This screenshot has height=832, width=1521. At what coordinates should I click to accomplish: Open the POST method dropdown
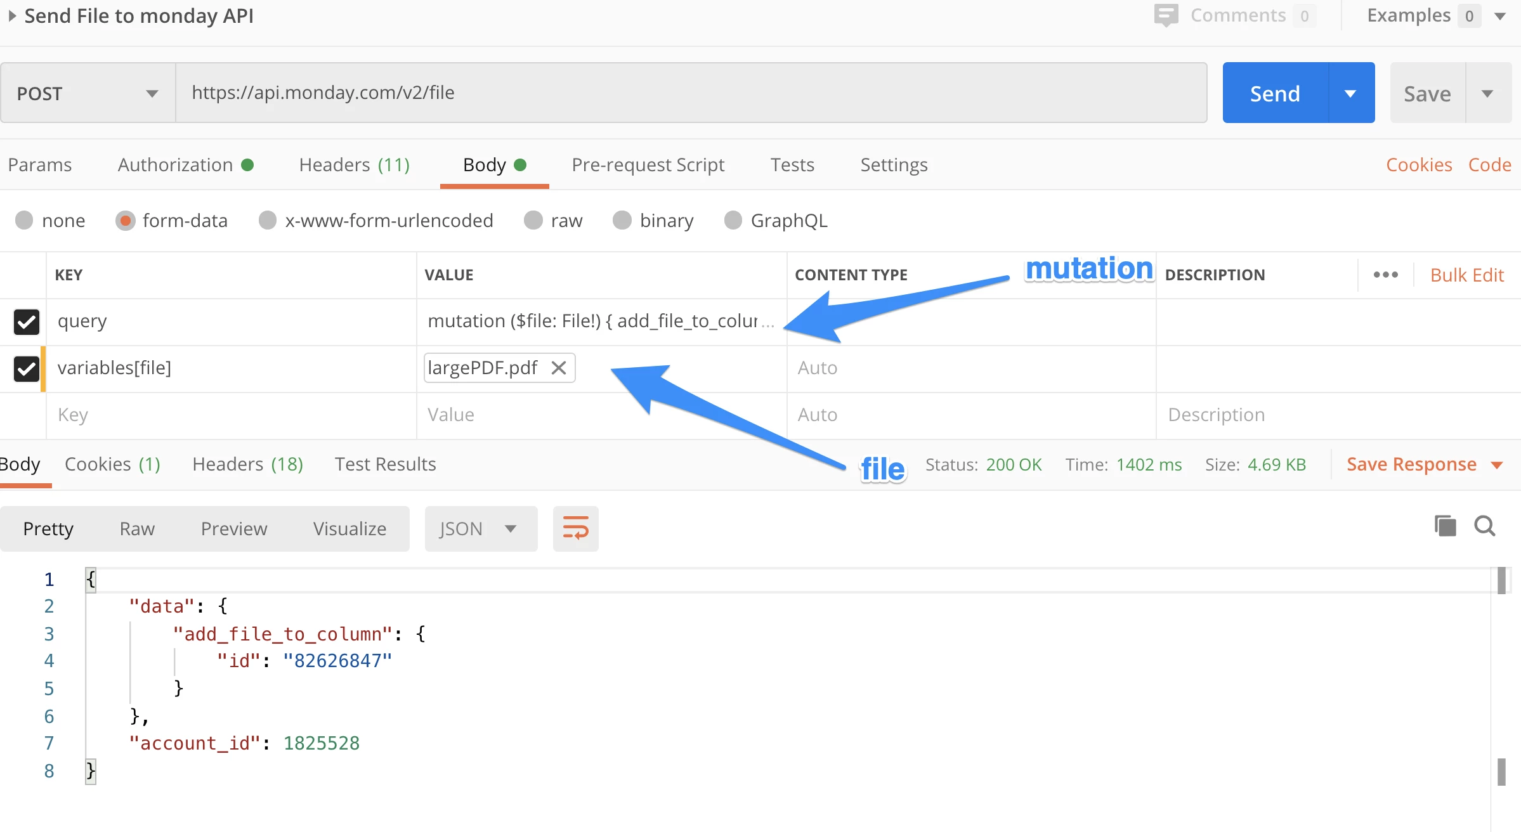(x=88, y=93)
